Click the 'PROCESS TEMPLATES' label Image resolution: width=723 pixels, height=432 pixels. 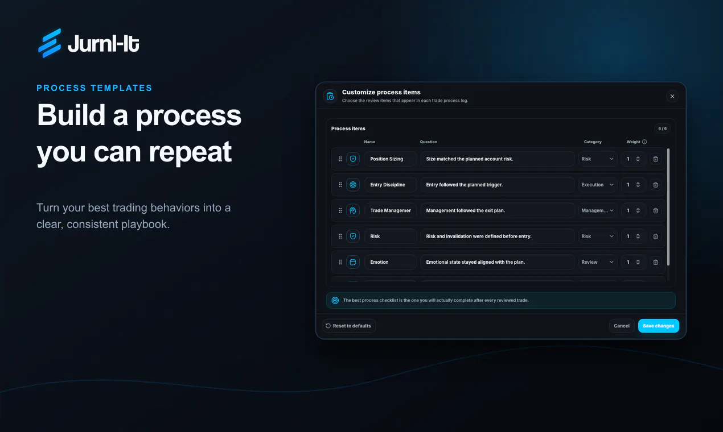point(95,88)
